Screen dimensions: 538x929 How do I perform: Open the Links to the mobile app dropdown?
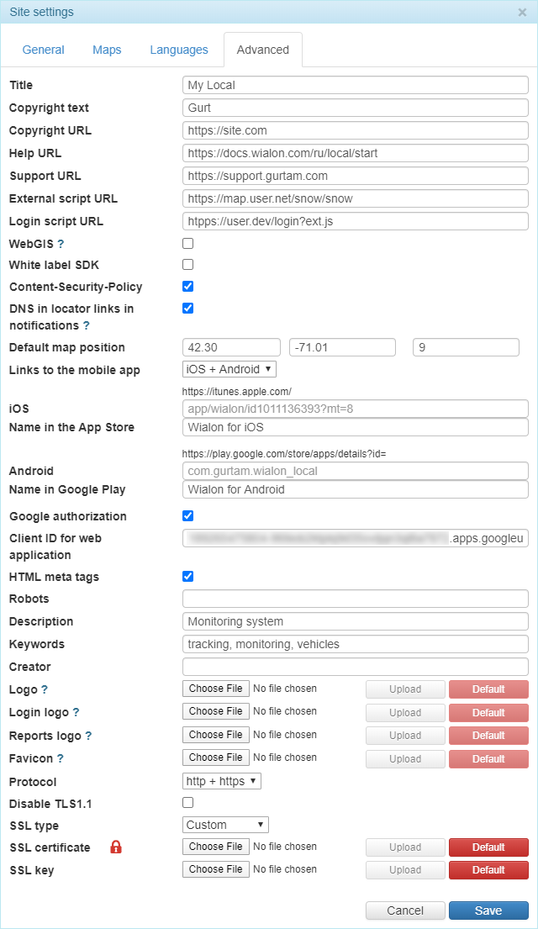pyautogui.click(x=229, y=369)
